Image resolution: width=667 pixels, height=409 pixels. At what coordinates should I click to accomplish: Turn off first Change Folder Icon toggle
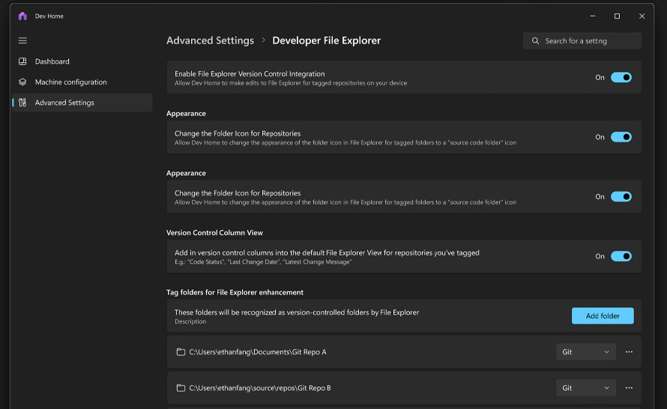coord(621,137)
